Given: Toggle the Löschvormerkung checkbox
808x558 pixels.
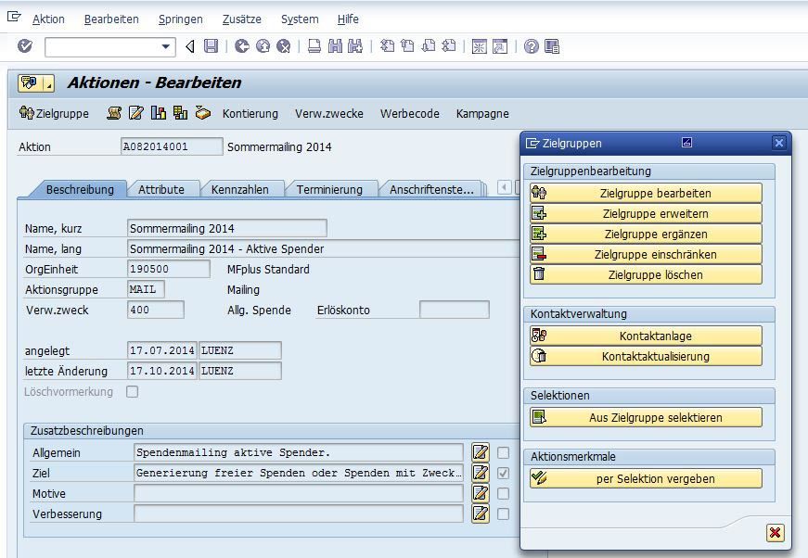Looking at the screenshot, I should point(133,392).
